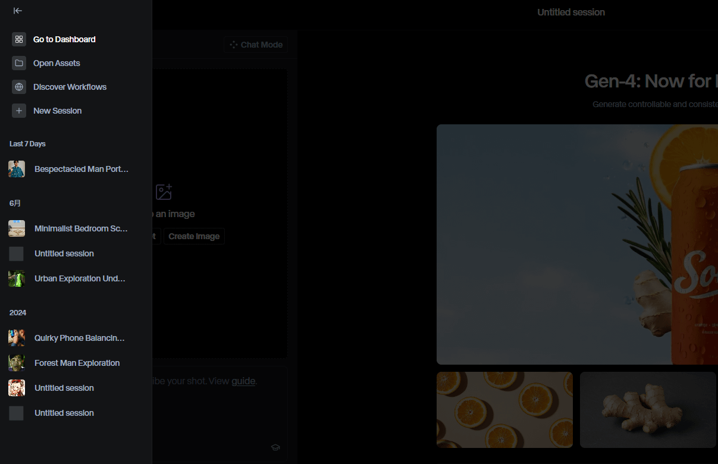Click the Open Assets folder icon

pos(19,63)
